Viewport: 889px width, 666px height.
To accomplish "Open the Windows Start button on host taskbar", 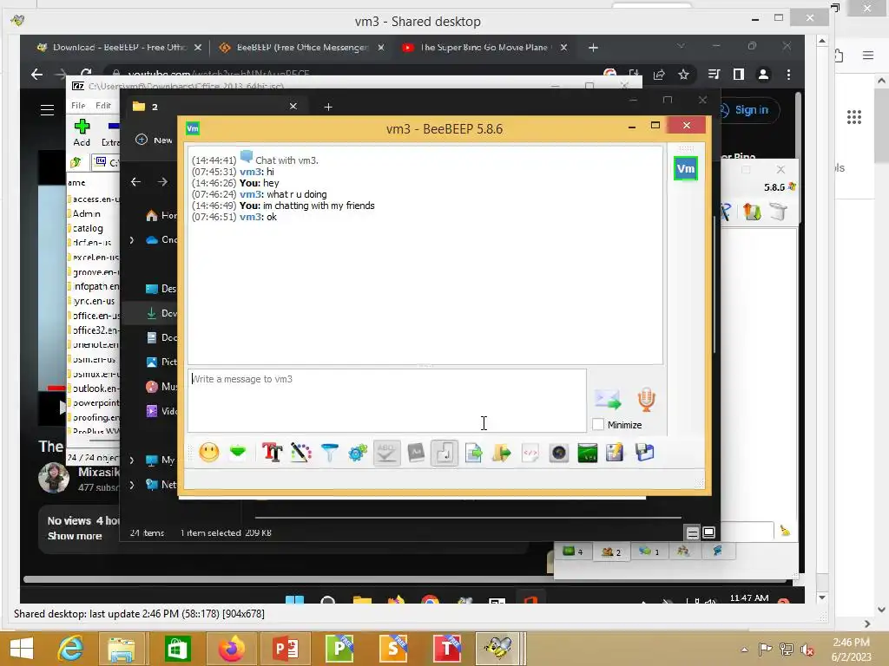I will tap(22, 649).
